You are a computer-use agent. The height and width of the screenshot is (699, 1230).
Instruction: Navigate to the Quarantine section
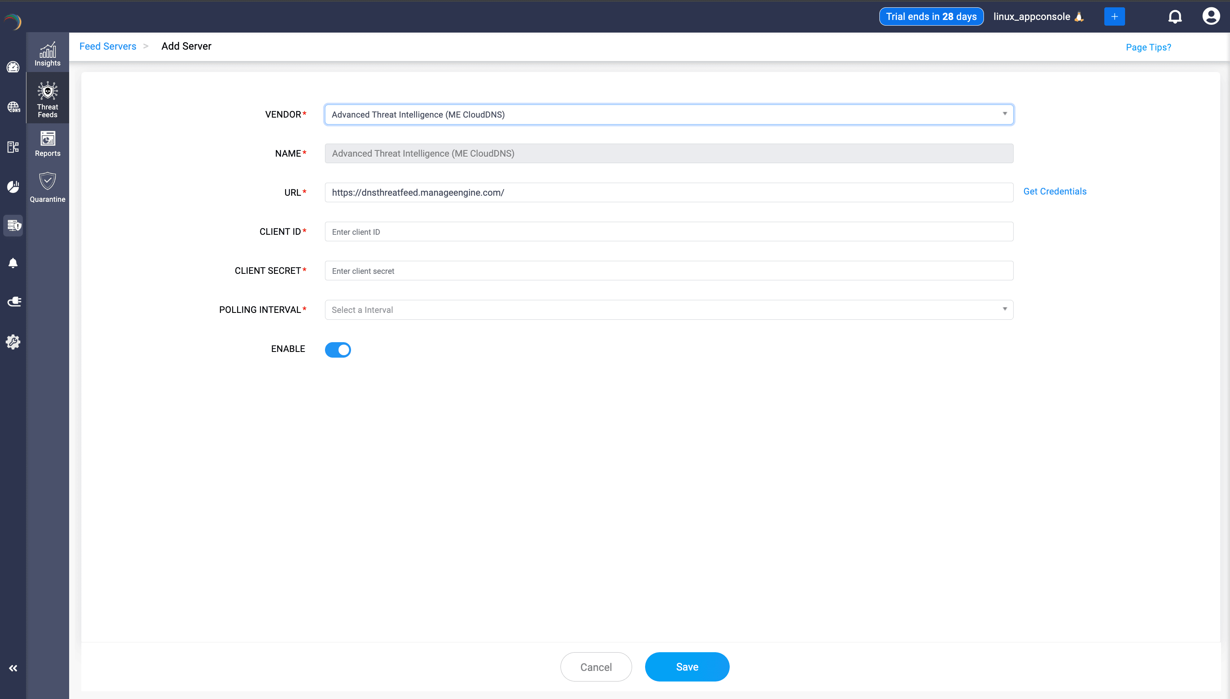click(47, 187)
